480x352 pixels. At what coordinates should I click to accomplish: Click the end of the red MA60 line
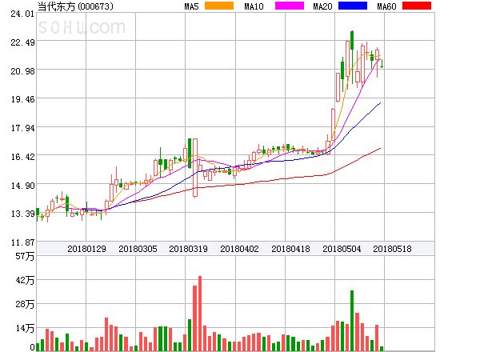381,149
